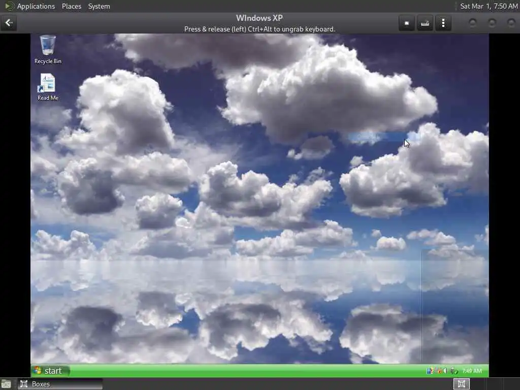Viewport: 520px width, 390px height.
Task: Go back using the Boxes header arrow
Action: click(x=9, y=23)
